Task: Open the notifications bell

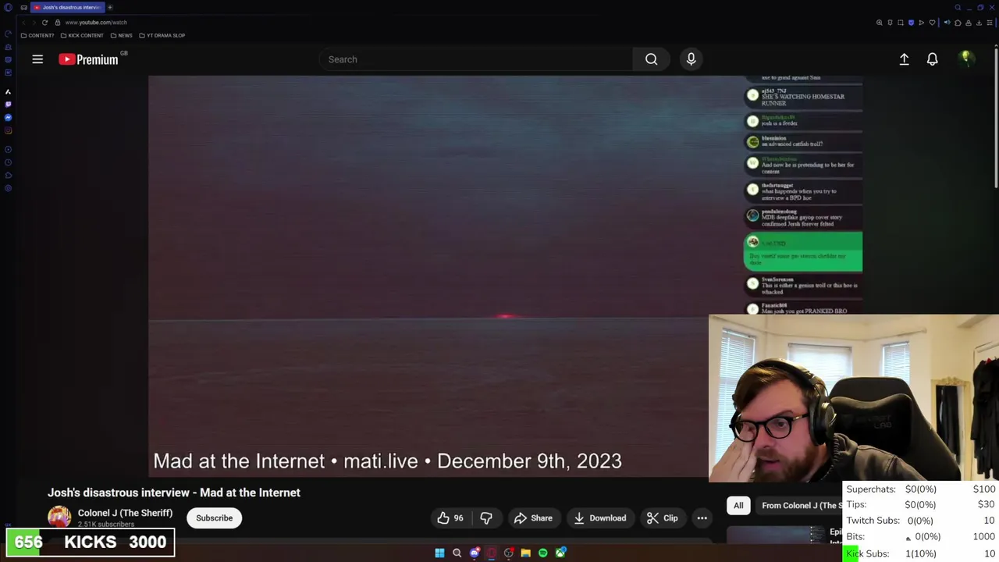Action: pos(932,59)
